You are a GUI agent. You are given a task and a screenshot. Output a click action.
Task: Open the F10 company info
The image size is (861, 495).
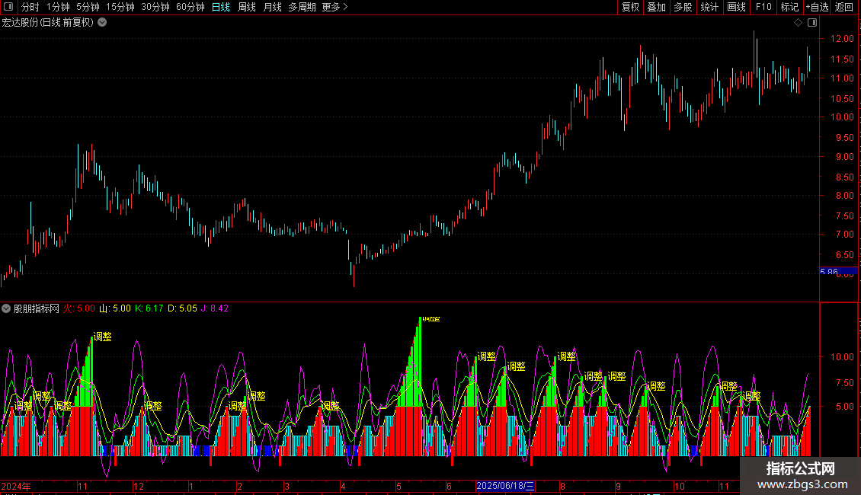click(763, 7)
